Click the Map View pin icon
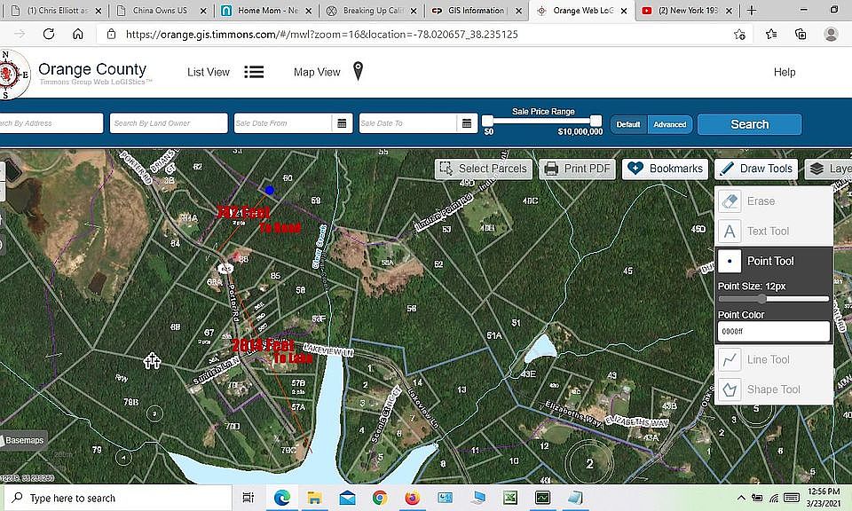The image size is (852, 511). point(358,72)
